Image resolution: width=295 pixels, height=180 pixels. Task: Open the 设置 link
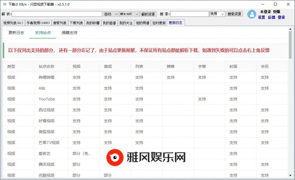[261, 17]
